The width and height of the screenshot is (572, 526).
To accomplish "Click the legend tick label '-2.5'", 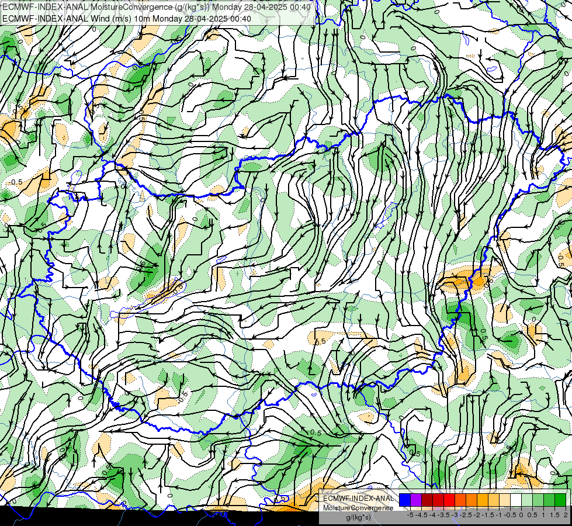I will (x=466, y=515).
